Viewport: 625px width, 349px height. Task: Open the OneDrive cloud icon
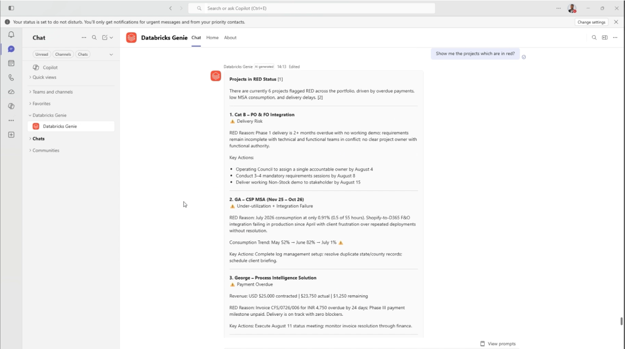11,92
